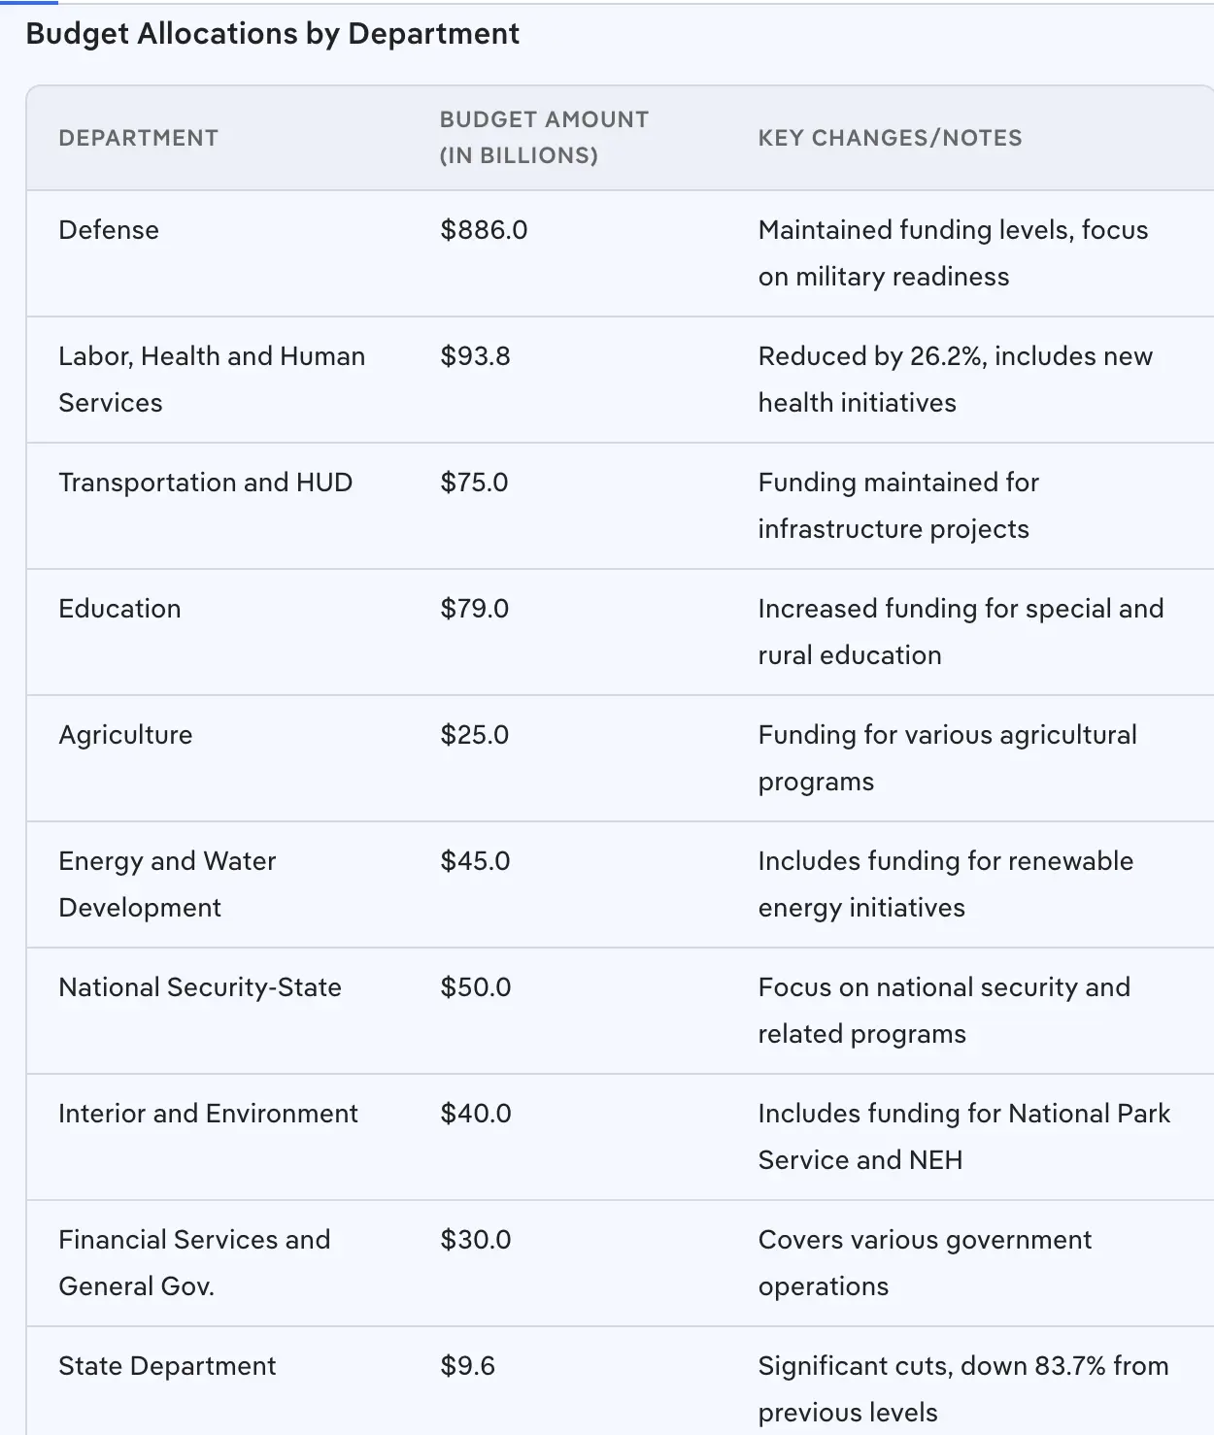Select the Financial Services and General Gov. cell
Image resolution: width=1214 pixels, height=1435 pixels.
click(x=194, y=1262)
